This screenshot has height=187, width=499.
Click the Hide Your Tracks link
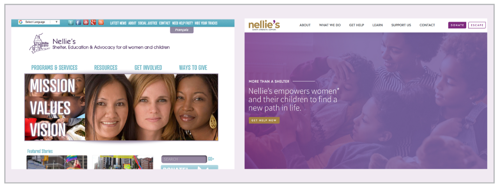[x=206, y=23]
